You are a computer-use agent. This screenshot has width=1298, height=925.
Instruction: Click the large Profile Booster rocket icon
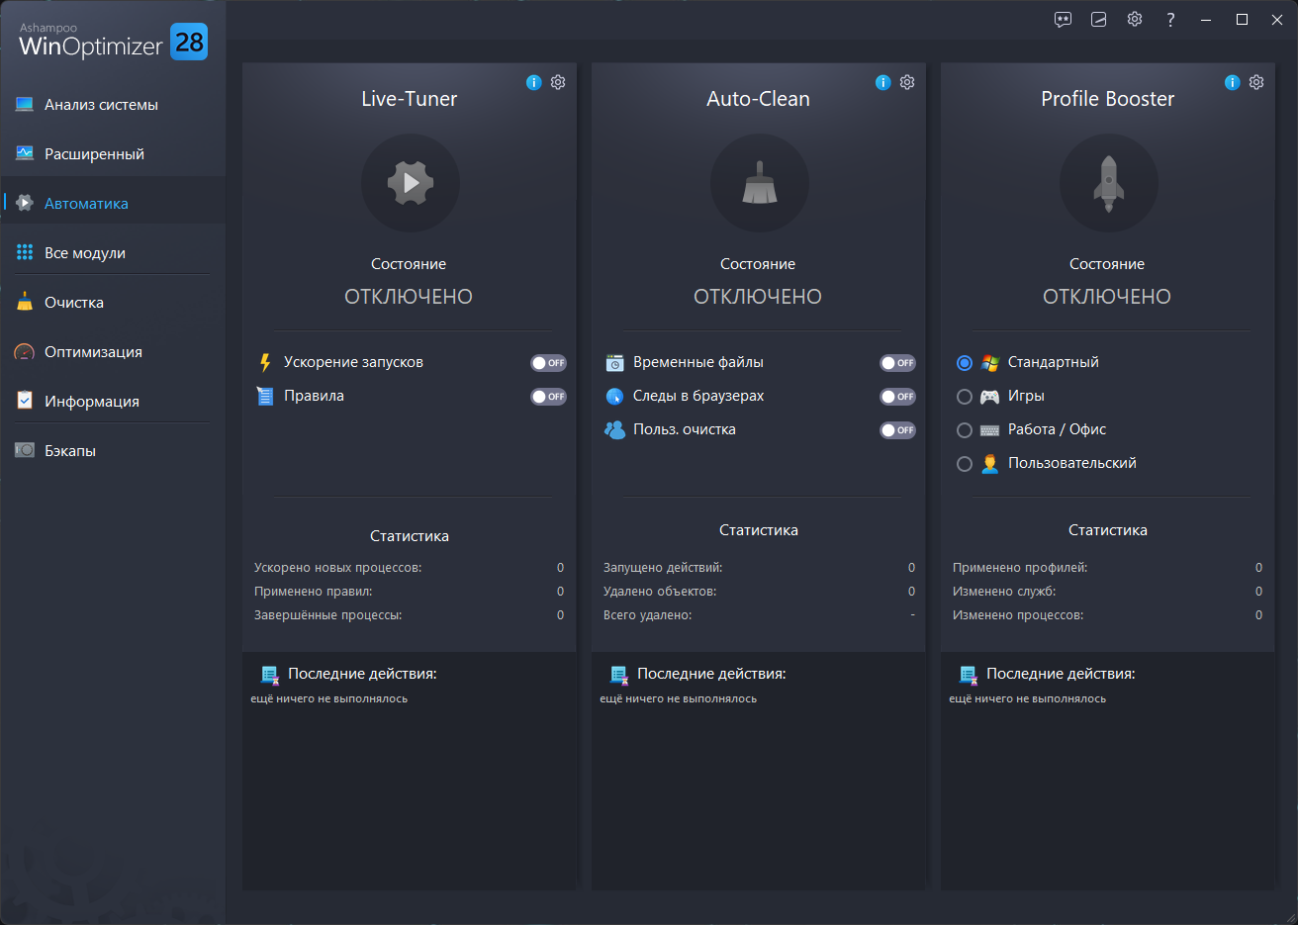pos(1108,183)
